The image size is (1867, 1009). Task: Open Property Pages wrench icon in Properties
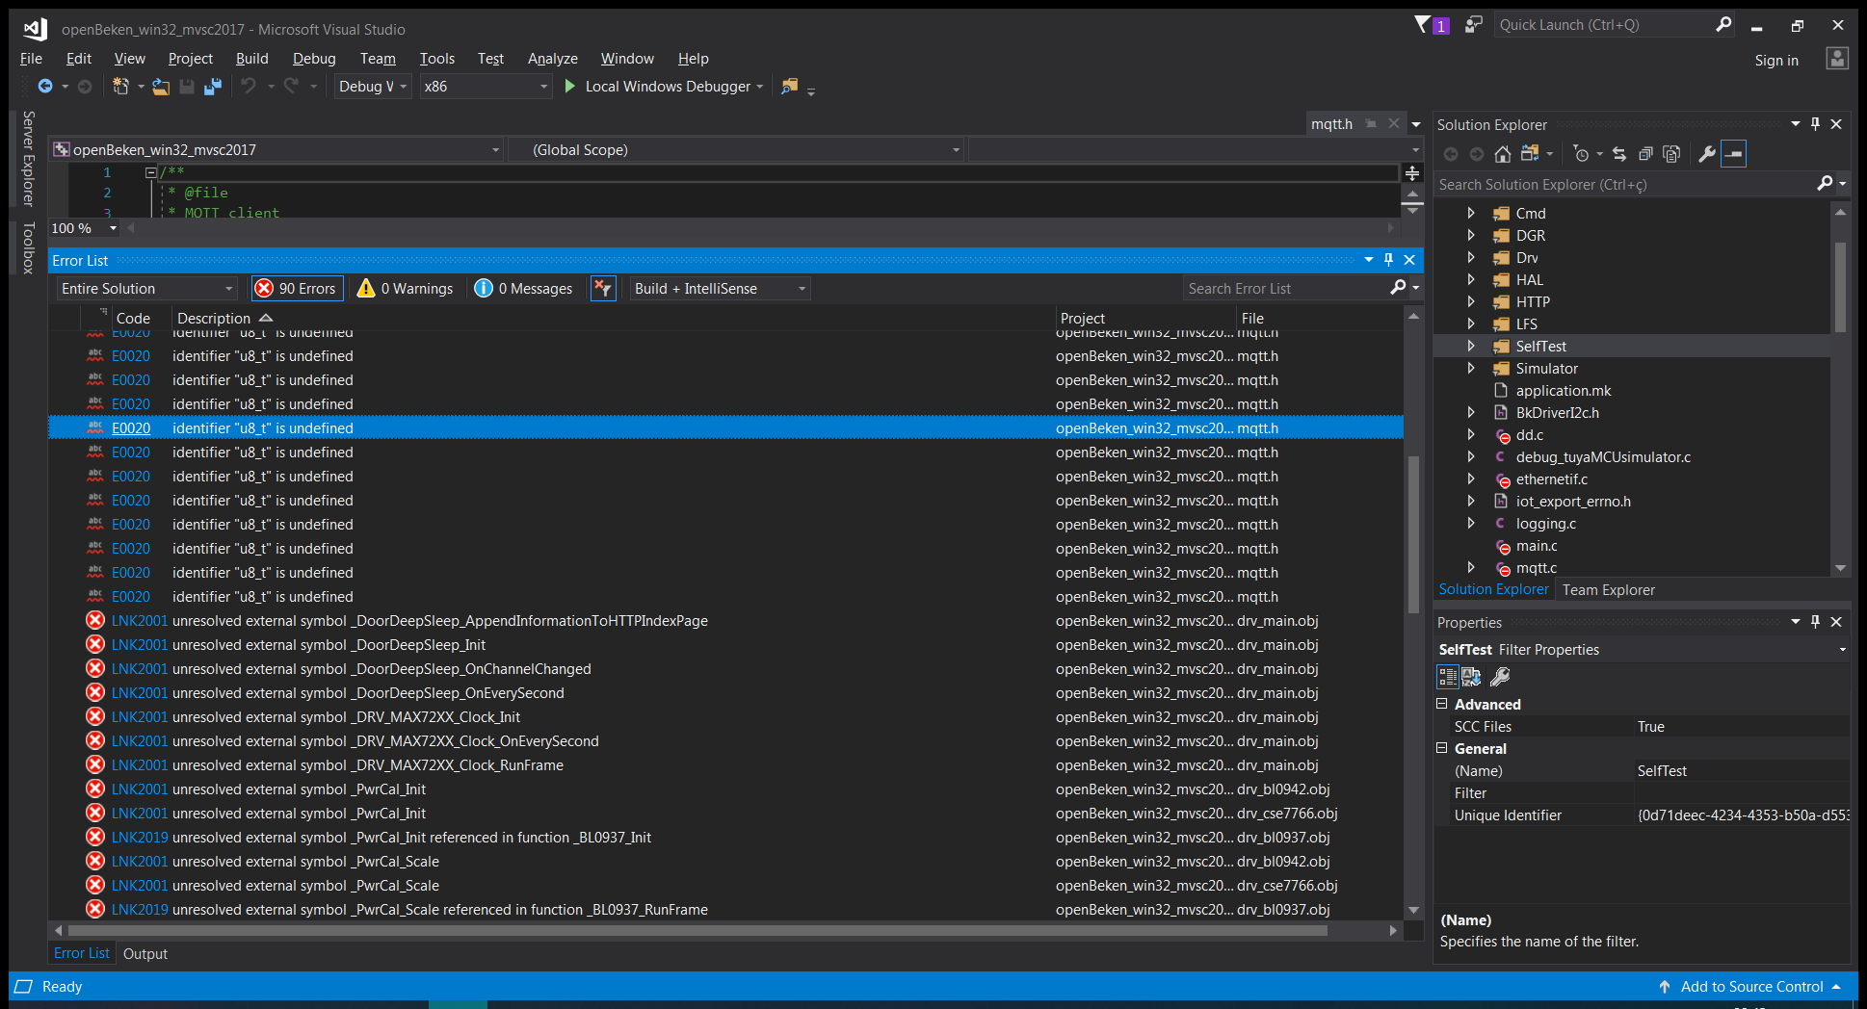1500,677
